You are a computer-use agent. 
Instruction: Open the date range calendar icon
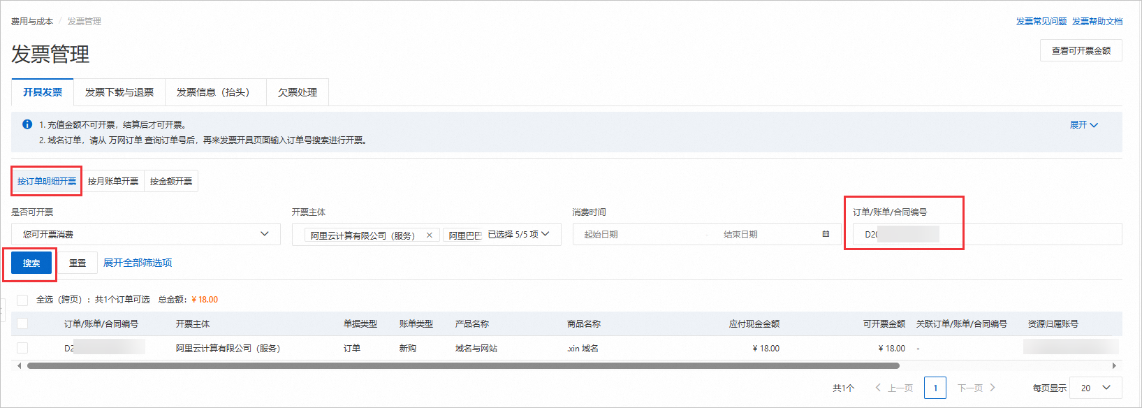[826, 234]
